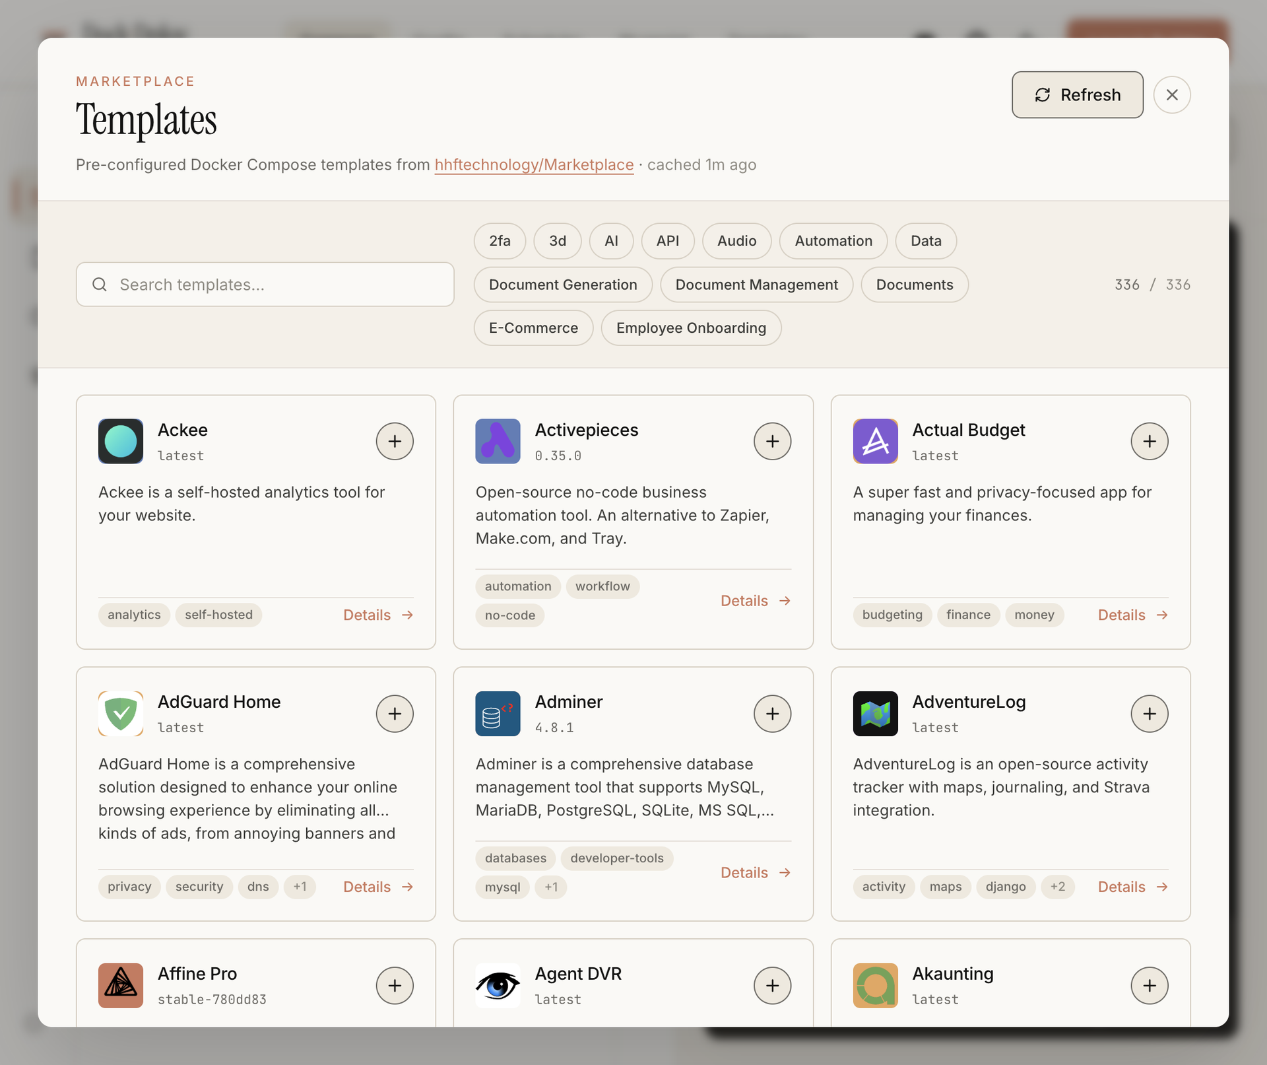1267x1065 pixels.
Task: Open Details for Ackee
Action: tap(378, 615)
